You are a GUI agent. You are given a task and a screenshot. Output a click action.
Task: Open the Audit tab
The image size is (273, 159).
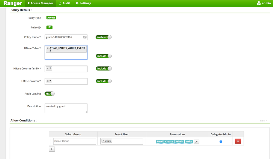[x=64, y=3]
